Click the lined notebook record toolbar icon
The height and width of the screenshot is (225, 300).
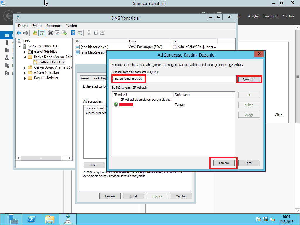(x=96, y=33)
